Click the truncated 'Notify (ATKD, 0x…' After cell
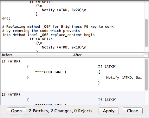Screen dimensions: 149x118 (x=124, y=77)
